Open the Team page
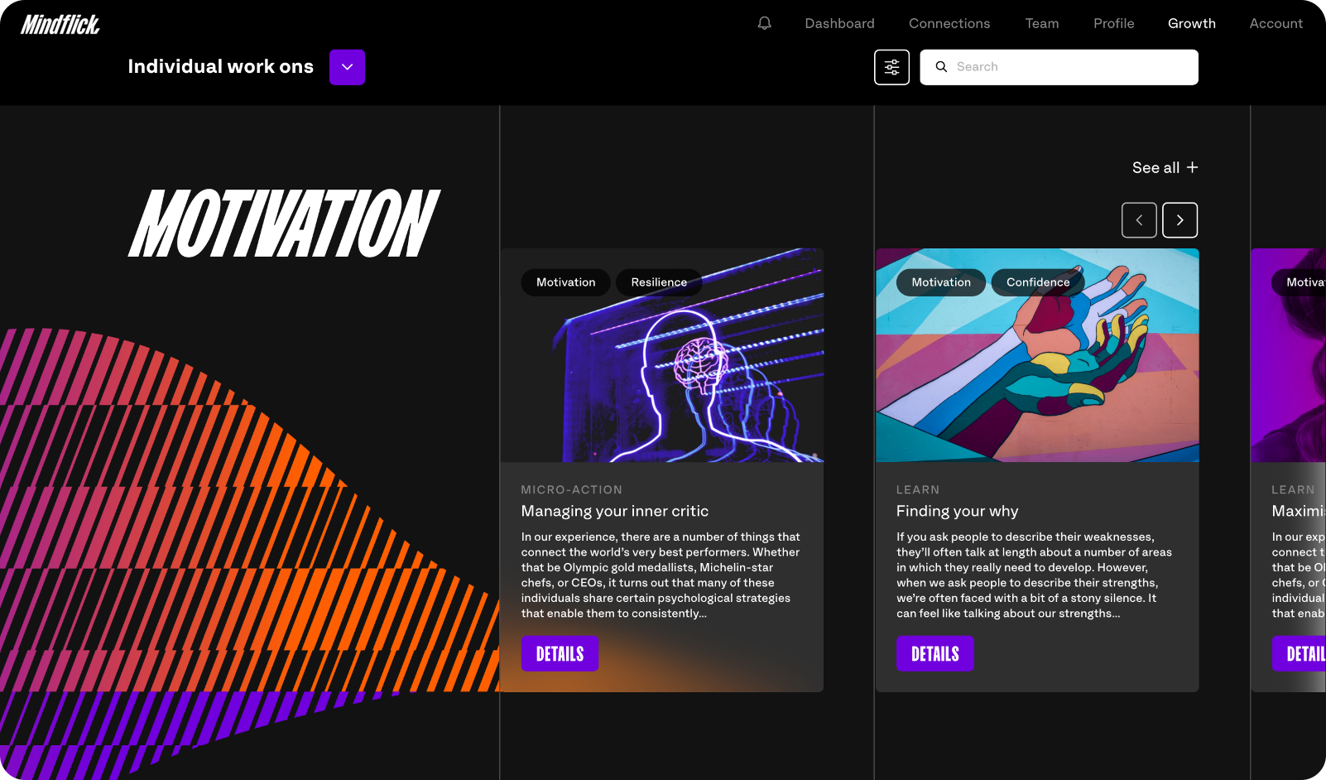Image resolution: width=1326 pixels, height=780 pixels. click(x=1042, y=23)
